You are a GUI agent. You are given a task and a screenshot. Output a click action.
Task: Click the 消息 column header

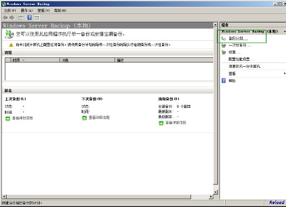pos(87,60)
